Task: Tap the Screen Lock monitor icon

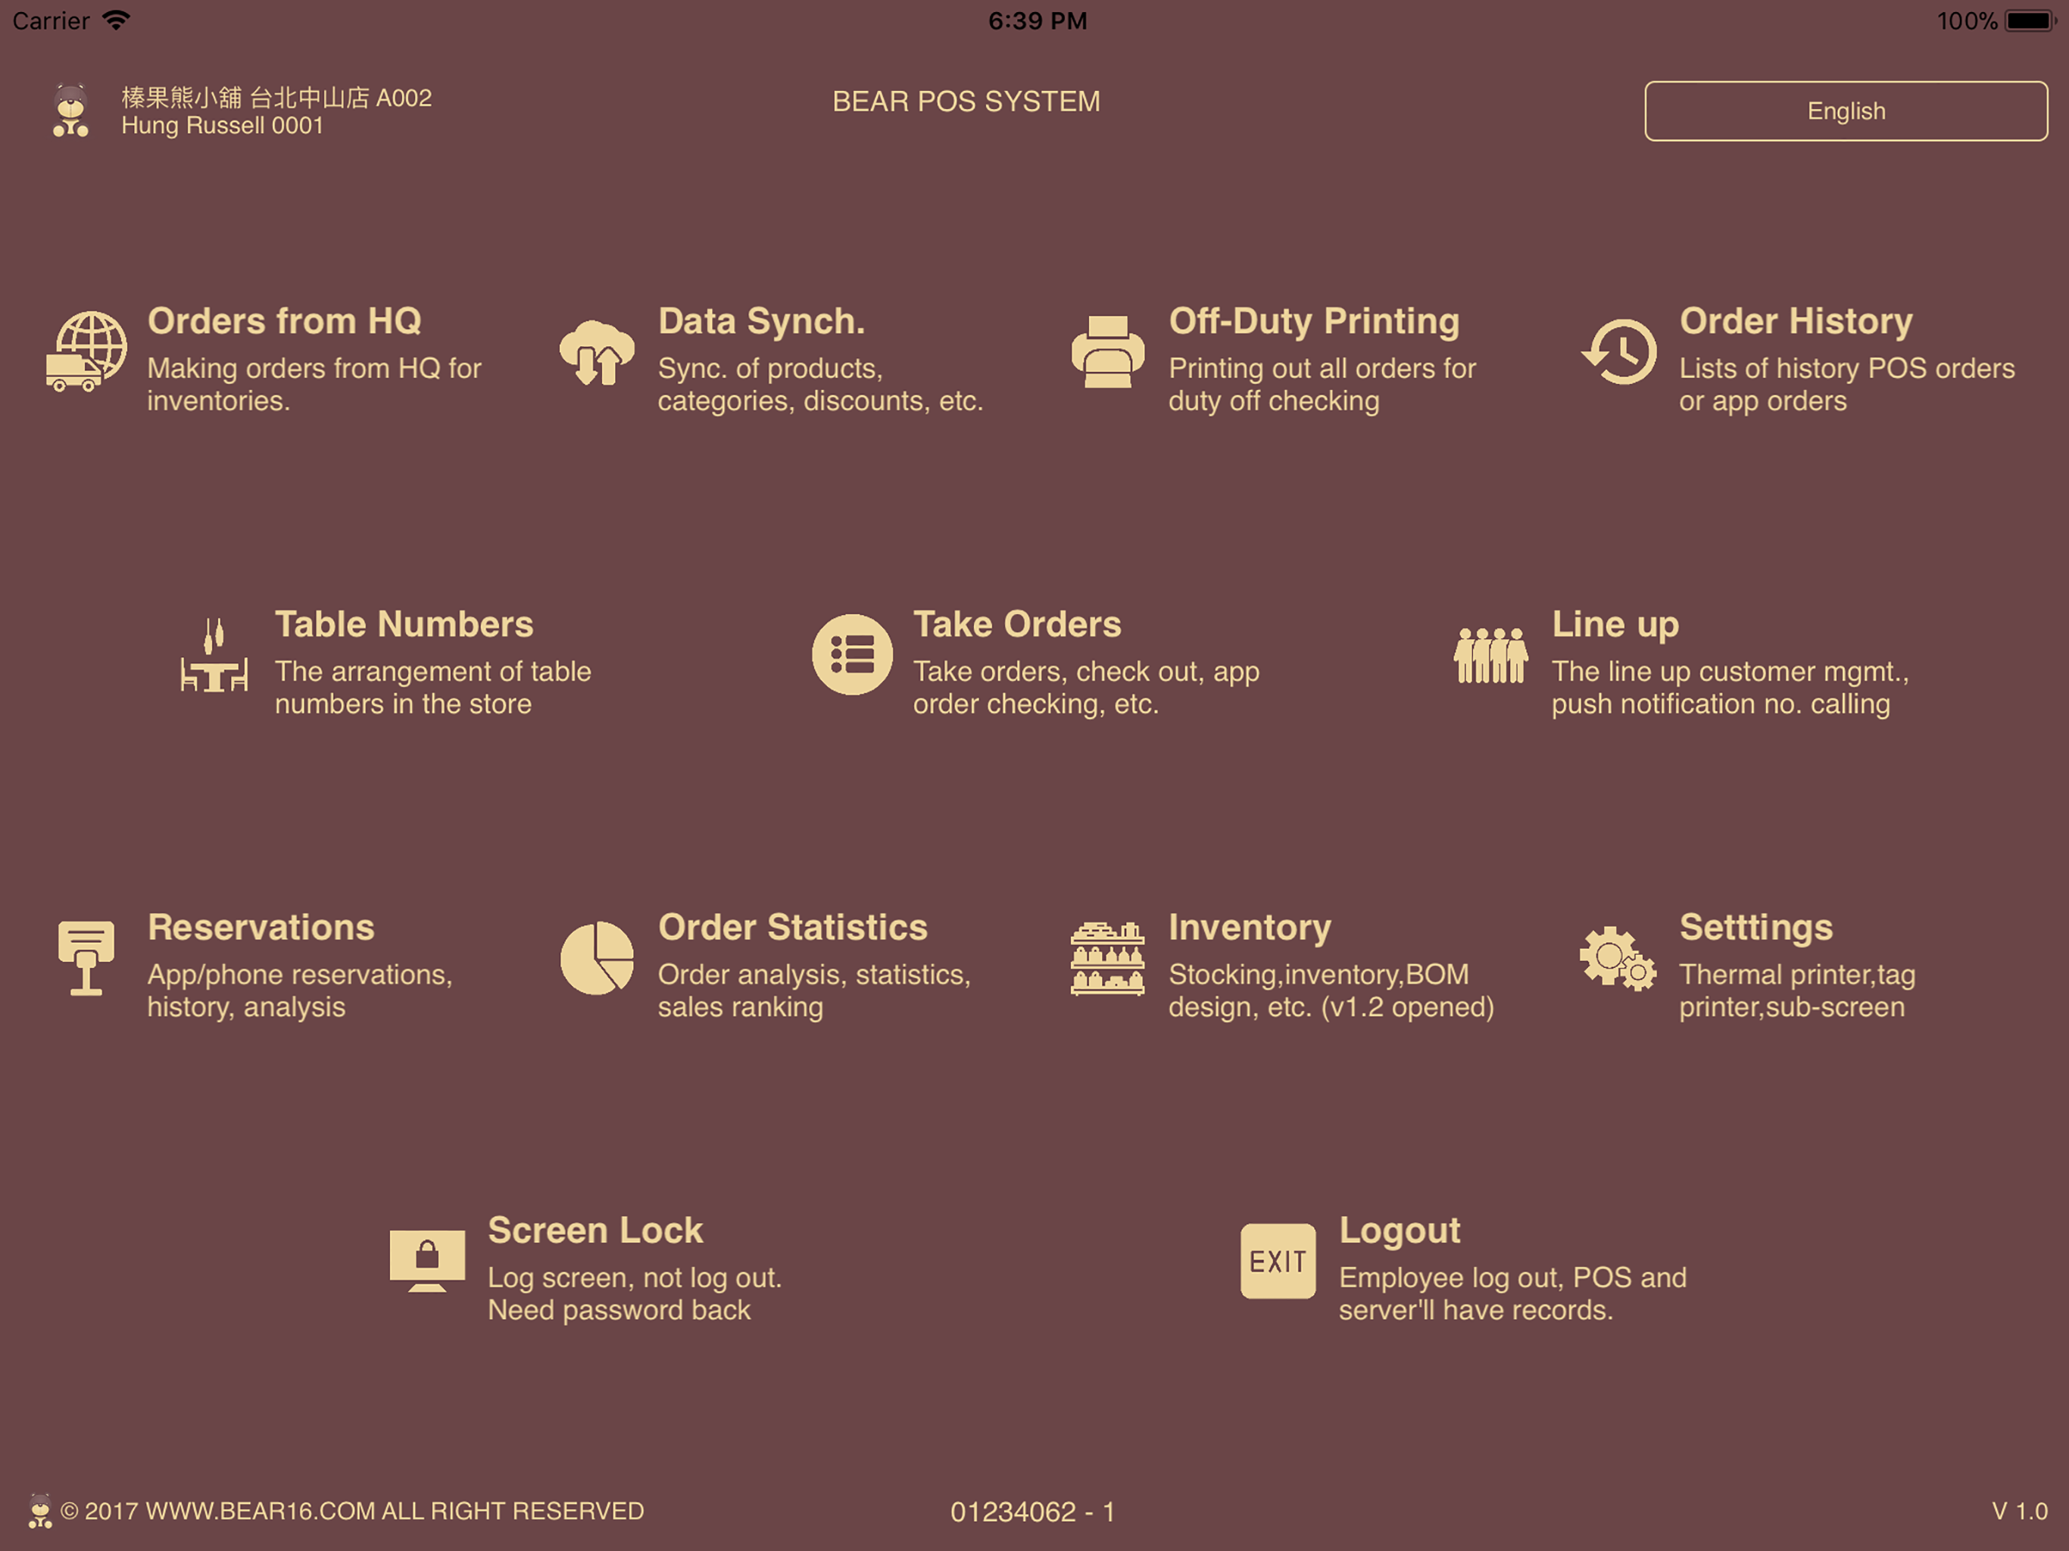Action: click(427, 1261)
